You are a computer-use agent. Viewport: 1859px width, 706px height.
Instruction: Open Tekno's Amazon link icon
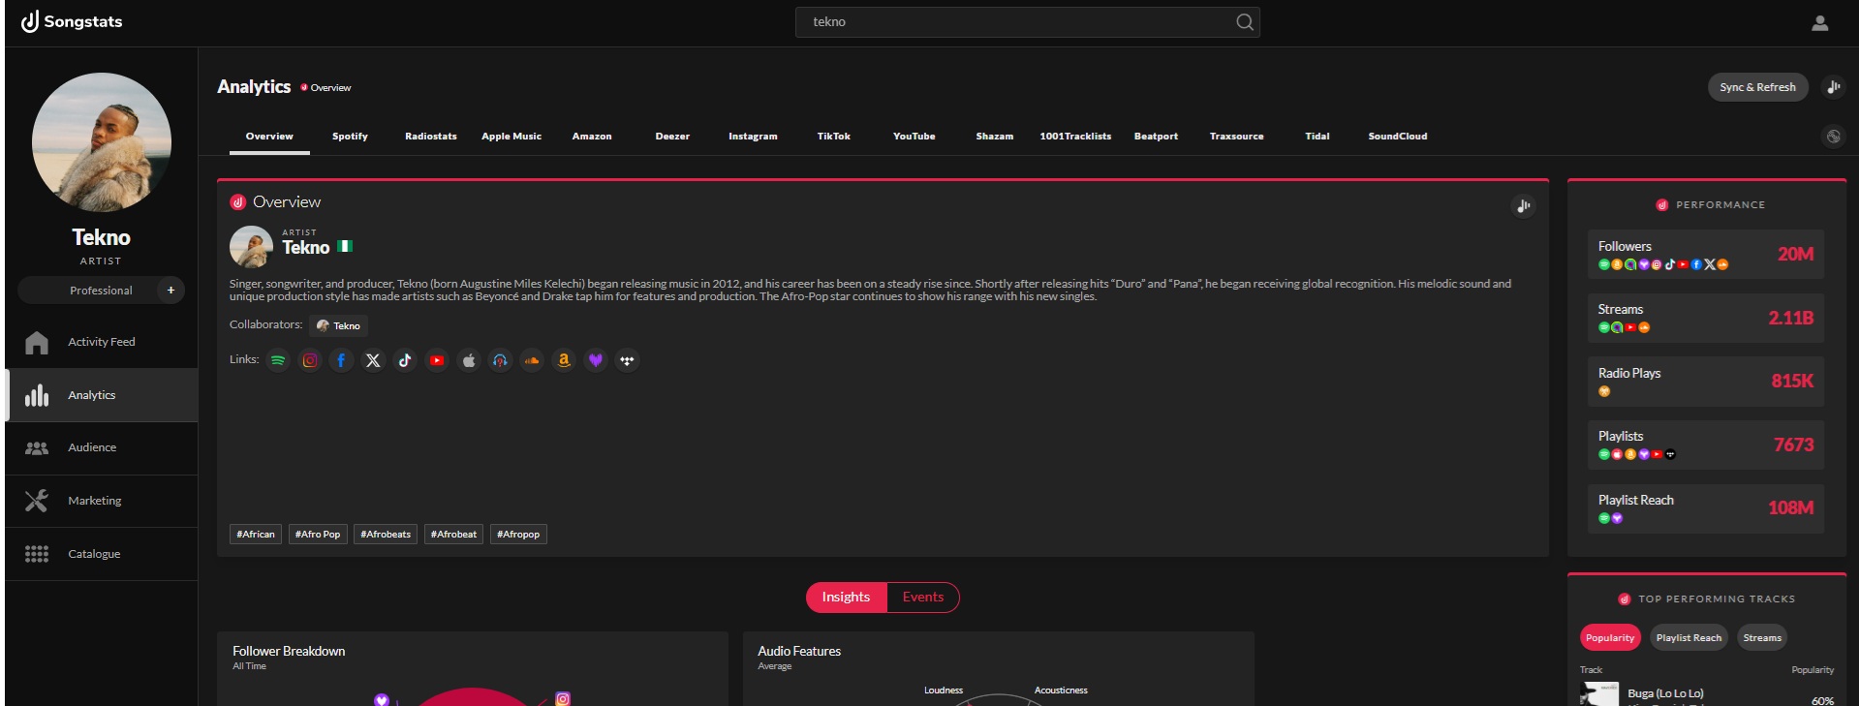pyautogui.click(x=564, y=360)
